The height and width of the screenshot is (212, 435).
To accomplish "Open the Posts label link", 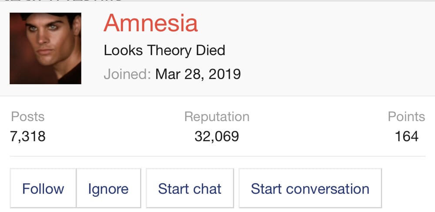I will 28,116.
